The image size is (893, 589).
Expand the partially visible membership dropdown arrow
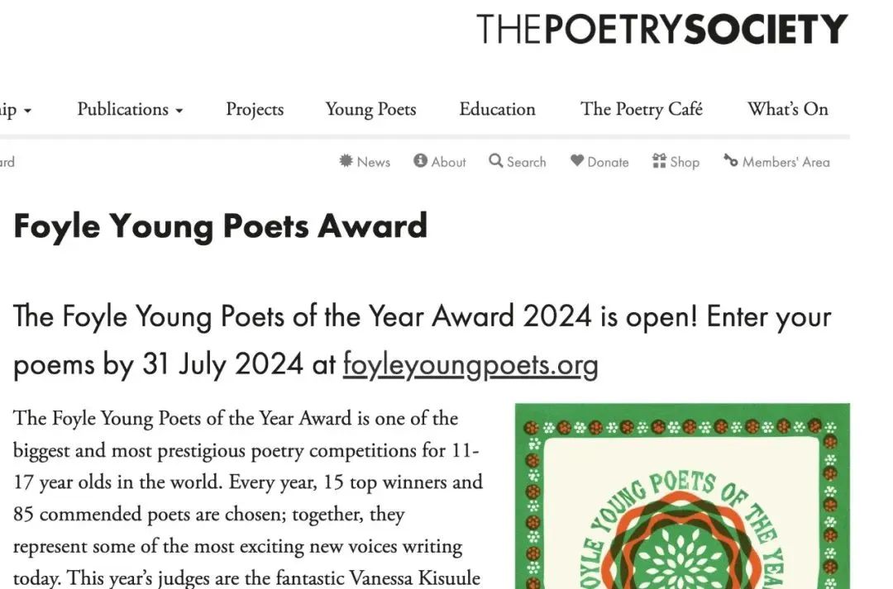coord(27,111)
